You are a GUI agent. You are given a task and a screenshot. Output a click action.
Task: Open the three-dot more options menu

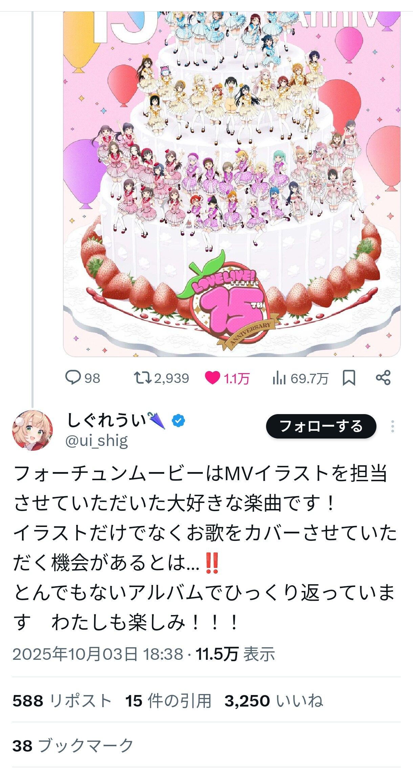393,426
